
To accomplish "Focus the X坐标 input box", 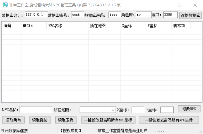I will click(138, 110).
